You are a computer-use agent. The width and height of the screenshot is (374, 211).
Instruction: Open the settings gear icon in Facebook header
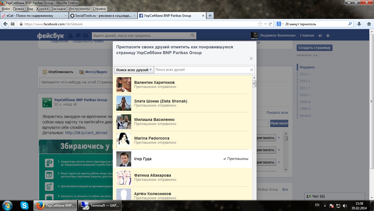(328, 35)
